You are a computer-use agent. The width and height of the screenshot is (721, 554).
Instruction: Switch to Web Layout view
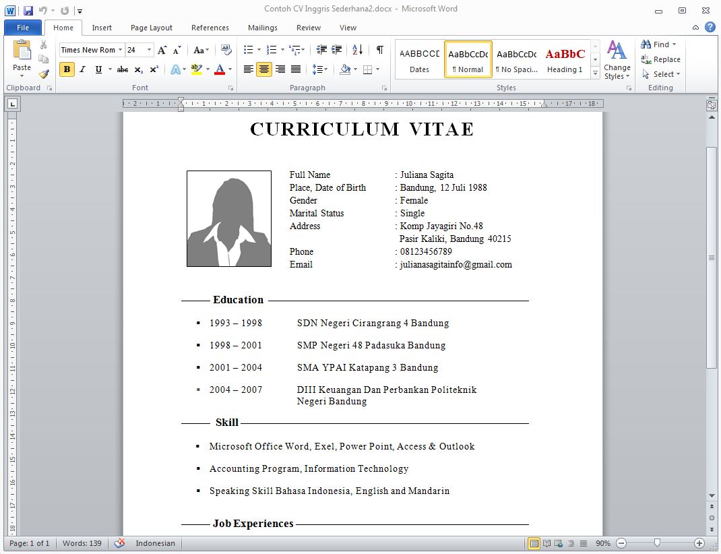click(x=559, y=543)
